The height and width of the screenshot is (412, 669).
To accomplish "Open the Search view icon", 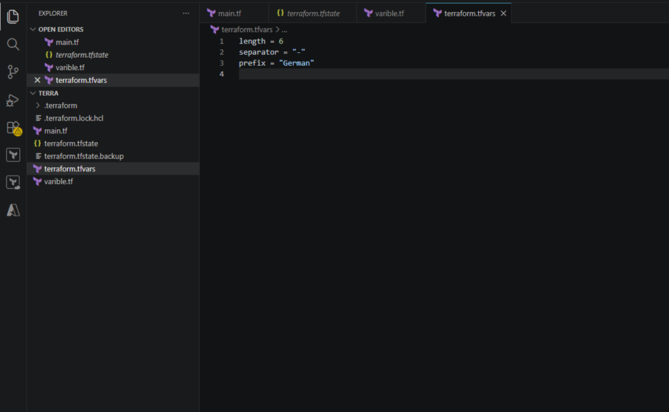I will (13, 44).
